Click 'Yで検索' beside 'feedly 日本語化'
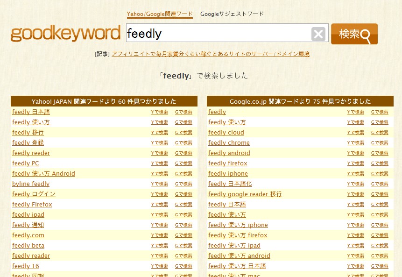 tap(356, 184)
